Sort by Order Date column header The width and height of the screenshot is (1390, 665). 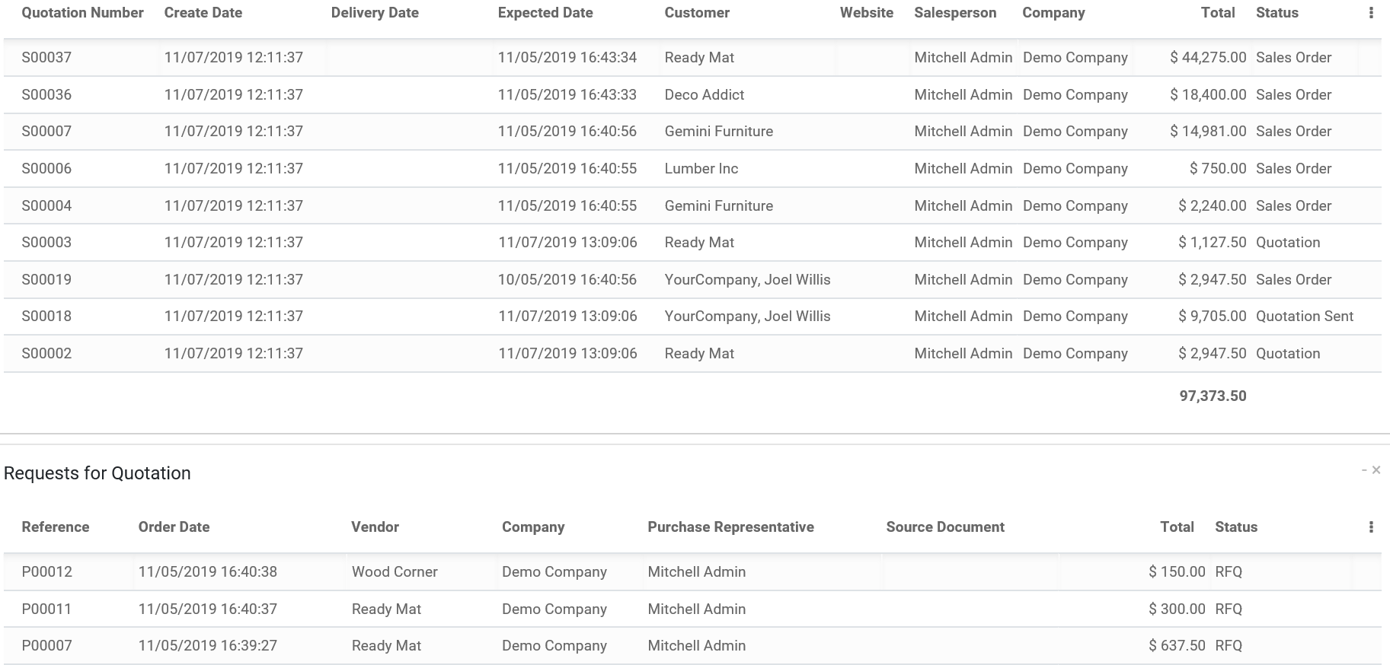coord(174,527)
